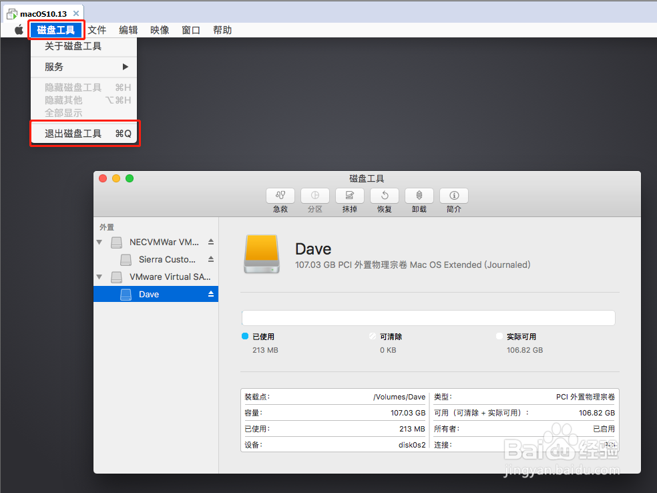This screenshot has width=657, height=493.
Task: Click the 已启用 owners value
Action: [x=604, y=429]
